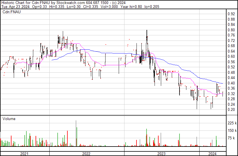Click the tallest gray volume bar in 2022
Viewport: 238px width, 156px height.
76,133
